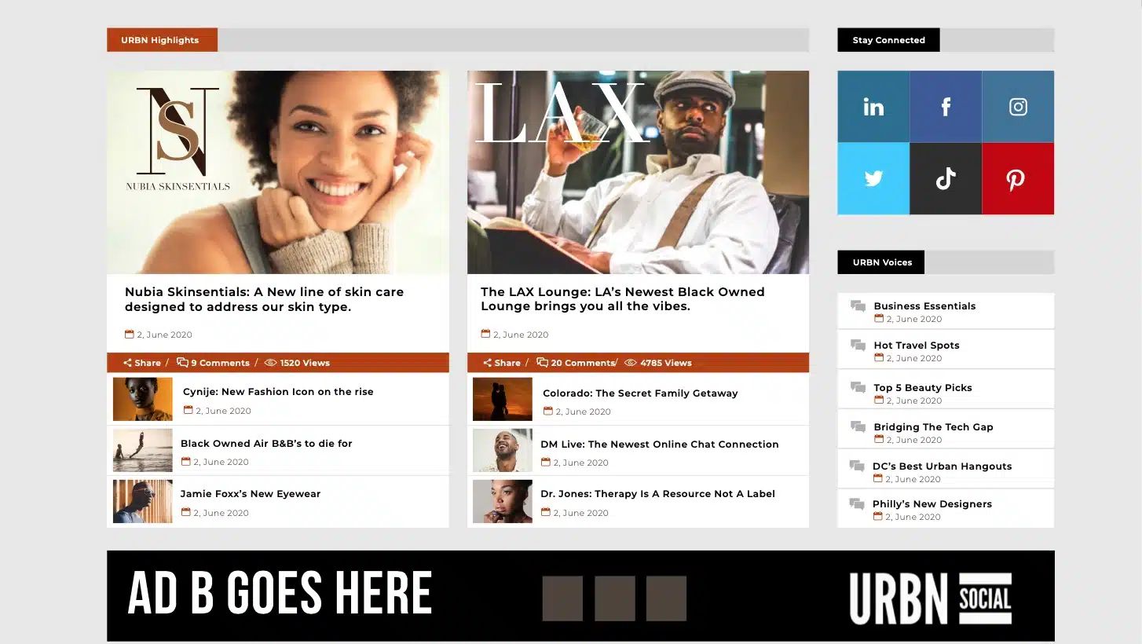The image size is (1142, 644).
Task: Click the chat bubble icon beside Bridging The Tech Gap
Action: 858,427
